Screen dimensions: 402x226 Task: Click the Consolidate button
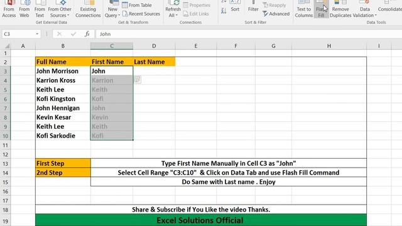(x=390, y=6)
